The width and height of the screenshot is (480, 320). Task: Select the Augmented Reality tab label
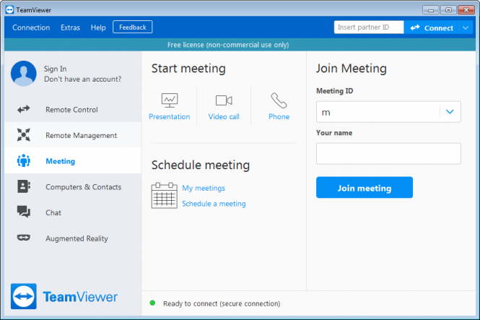pos(77,238)
